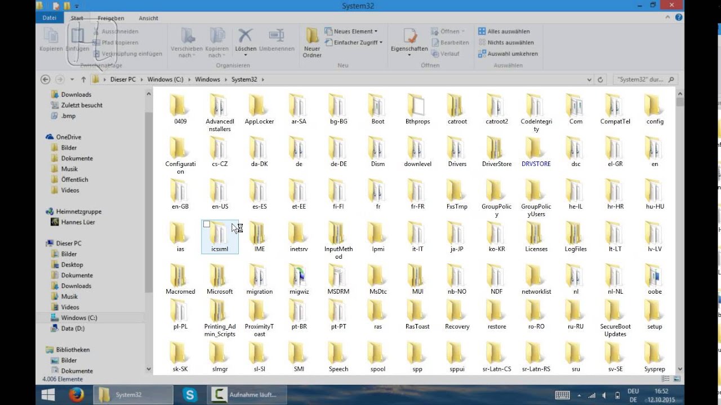Open the Windows Start button
The width and height of the screenshot is (721, 405).
coord(48,395)
